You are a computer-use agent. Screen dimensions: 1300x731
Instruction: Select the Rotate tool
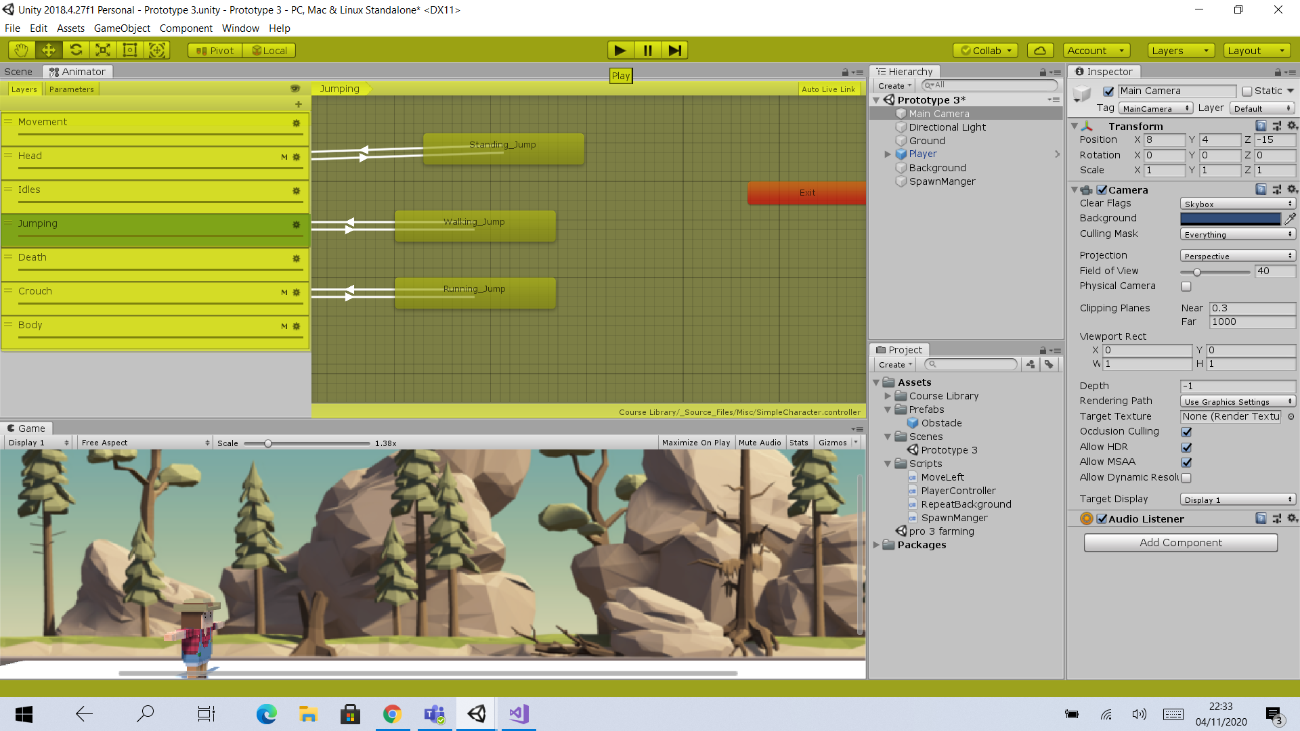click(x=76, y=50)
